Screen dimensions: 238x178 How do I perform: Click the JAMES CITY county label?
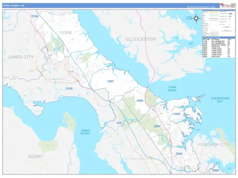21,57
